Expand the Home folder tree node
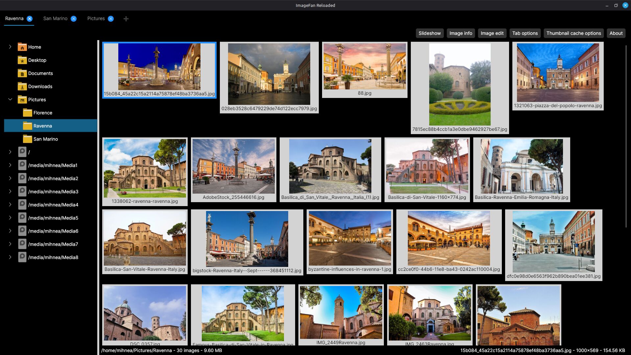Viewport: 631px width, 355px height. pos(10,47)
